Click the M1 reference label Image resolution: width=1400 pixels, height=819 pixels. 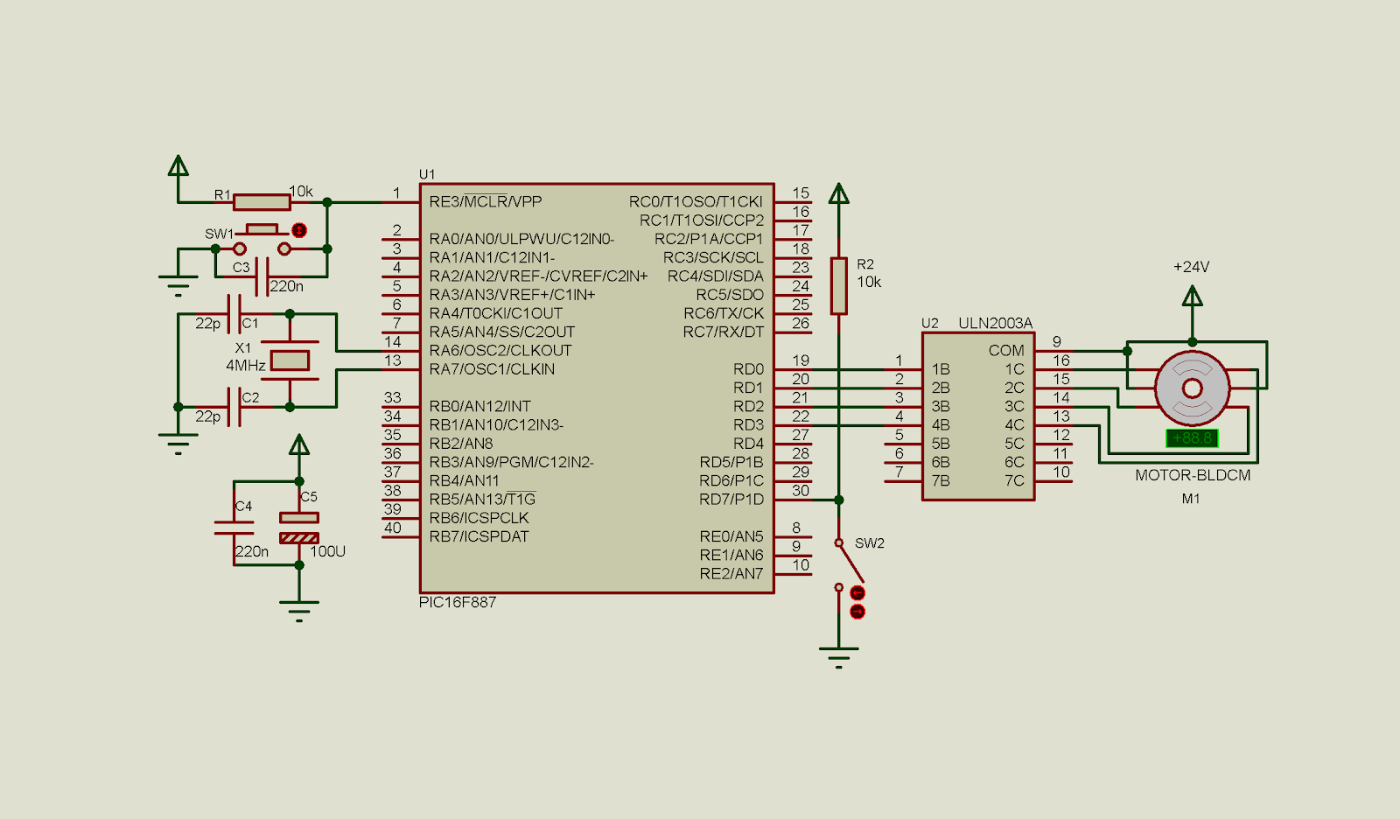1191,499
